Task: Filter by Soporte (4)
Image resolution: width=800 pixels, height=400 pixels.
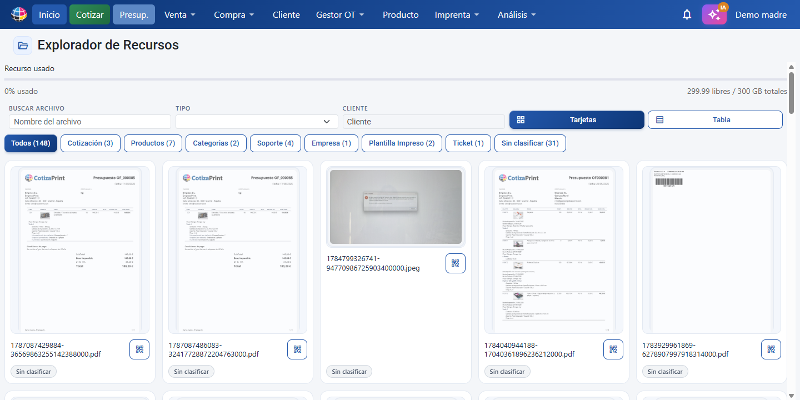Action: click(276, 143)
